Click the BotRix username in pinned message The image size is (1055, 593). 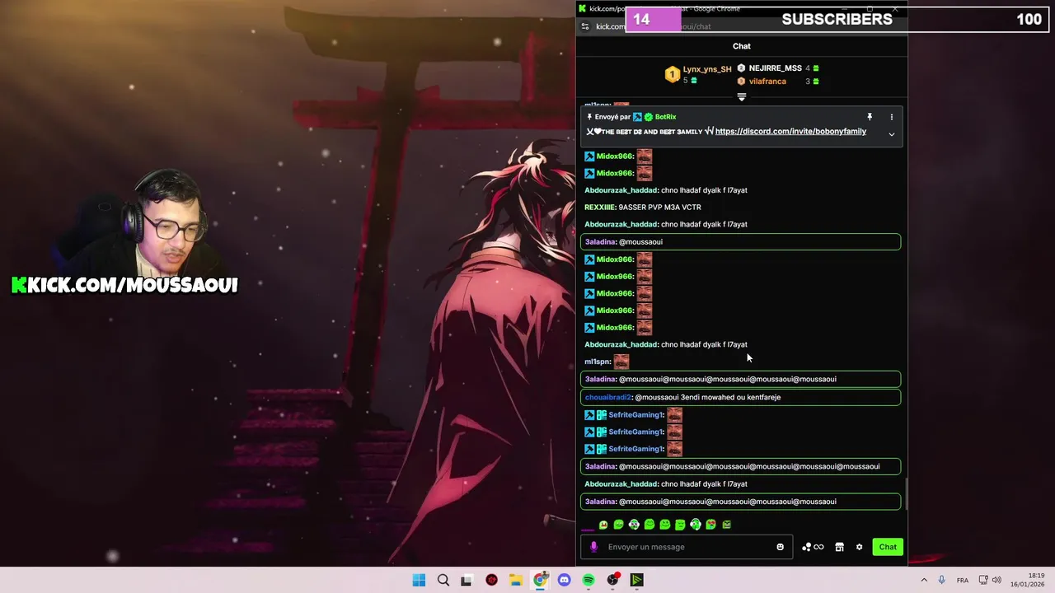click(665, 117)
